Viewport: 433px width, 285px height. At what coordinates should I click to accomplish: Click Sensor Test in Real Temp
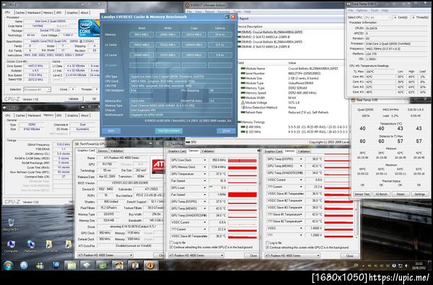pyautogui.click(x=362, y=194)
